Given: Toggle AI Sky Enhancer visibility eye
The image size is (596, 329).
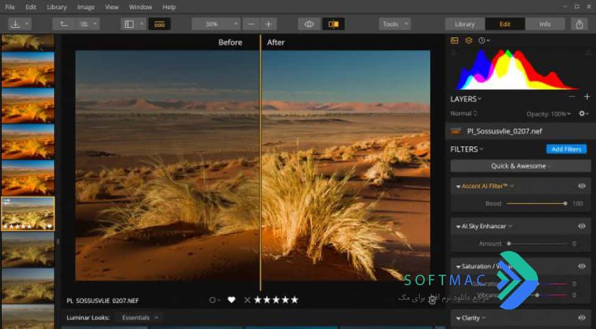Looking at the screenshot, I should tap(581, 226).
